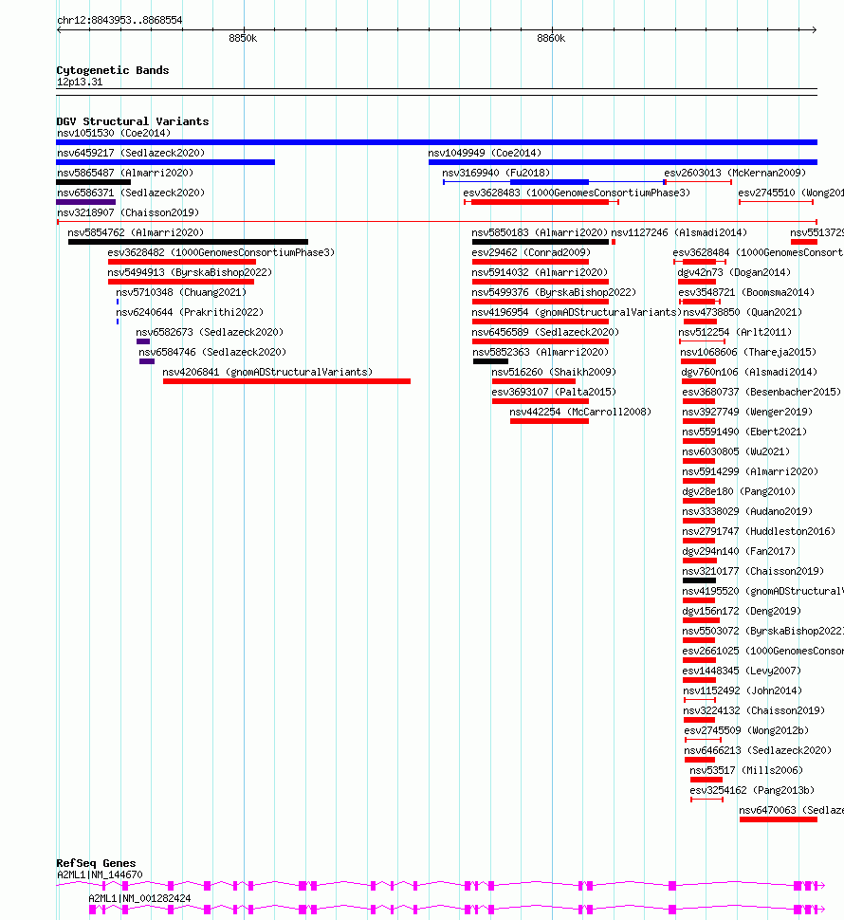Viewport: 844px width, 920px height.
Task: Select esv3693107 (Palta2015) label
Action: (554, 393)
